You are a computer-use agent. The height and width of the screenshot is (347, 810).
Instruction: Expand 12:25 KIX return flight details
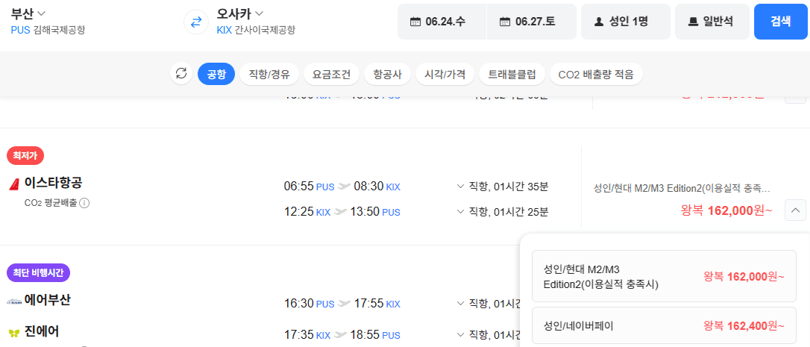(461, 211)
